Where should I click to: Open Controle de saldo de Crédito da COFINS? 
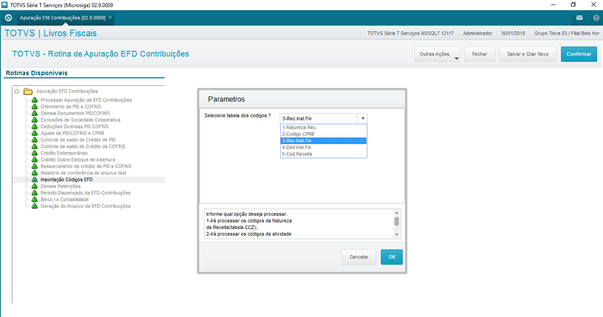(83, 147)
